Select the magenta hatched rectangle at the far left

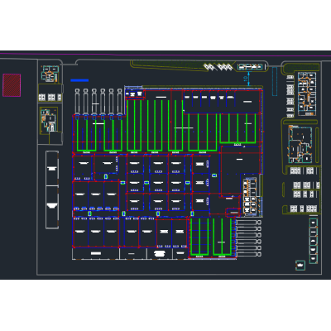tap(12, 85)
